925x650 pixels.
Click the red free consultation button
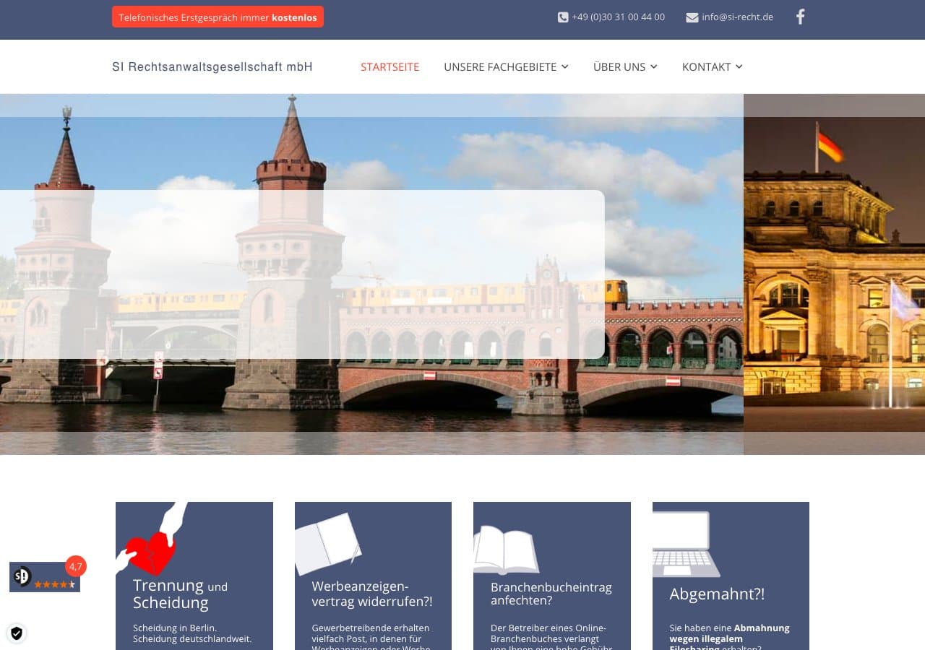pyautogui.click(x=218, y=17)
